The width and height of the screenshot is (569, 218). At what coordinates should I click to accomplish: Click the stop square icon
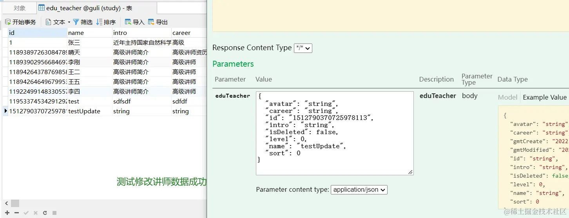[x=54, y=213]
